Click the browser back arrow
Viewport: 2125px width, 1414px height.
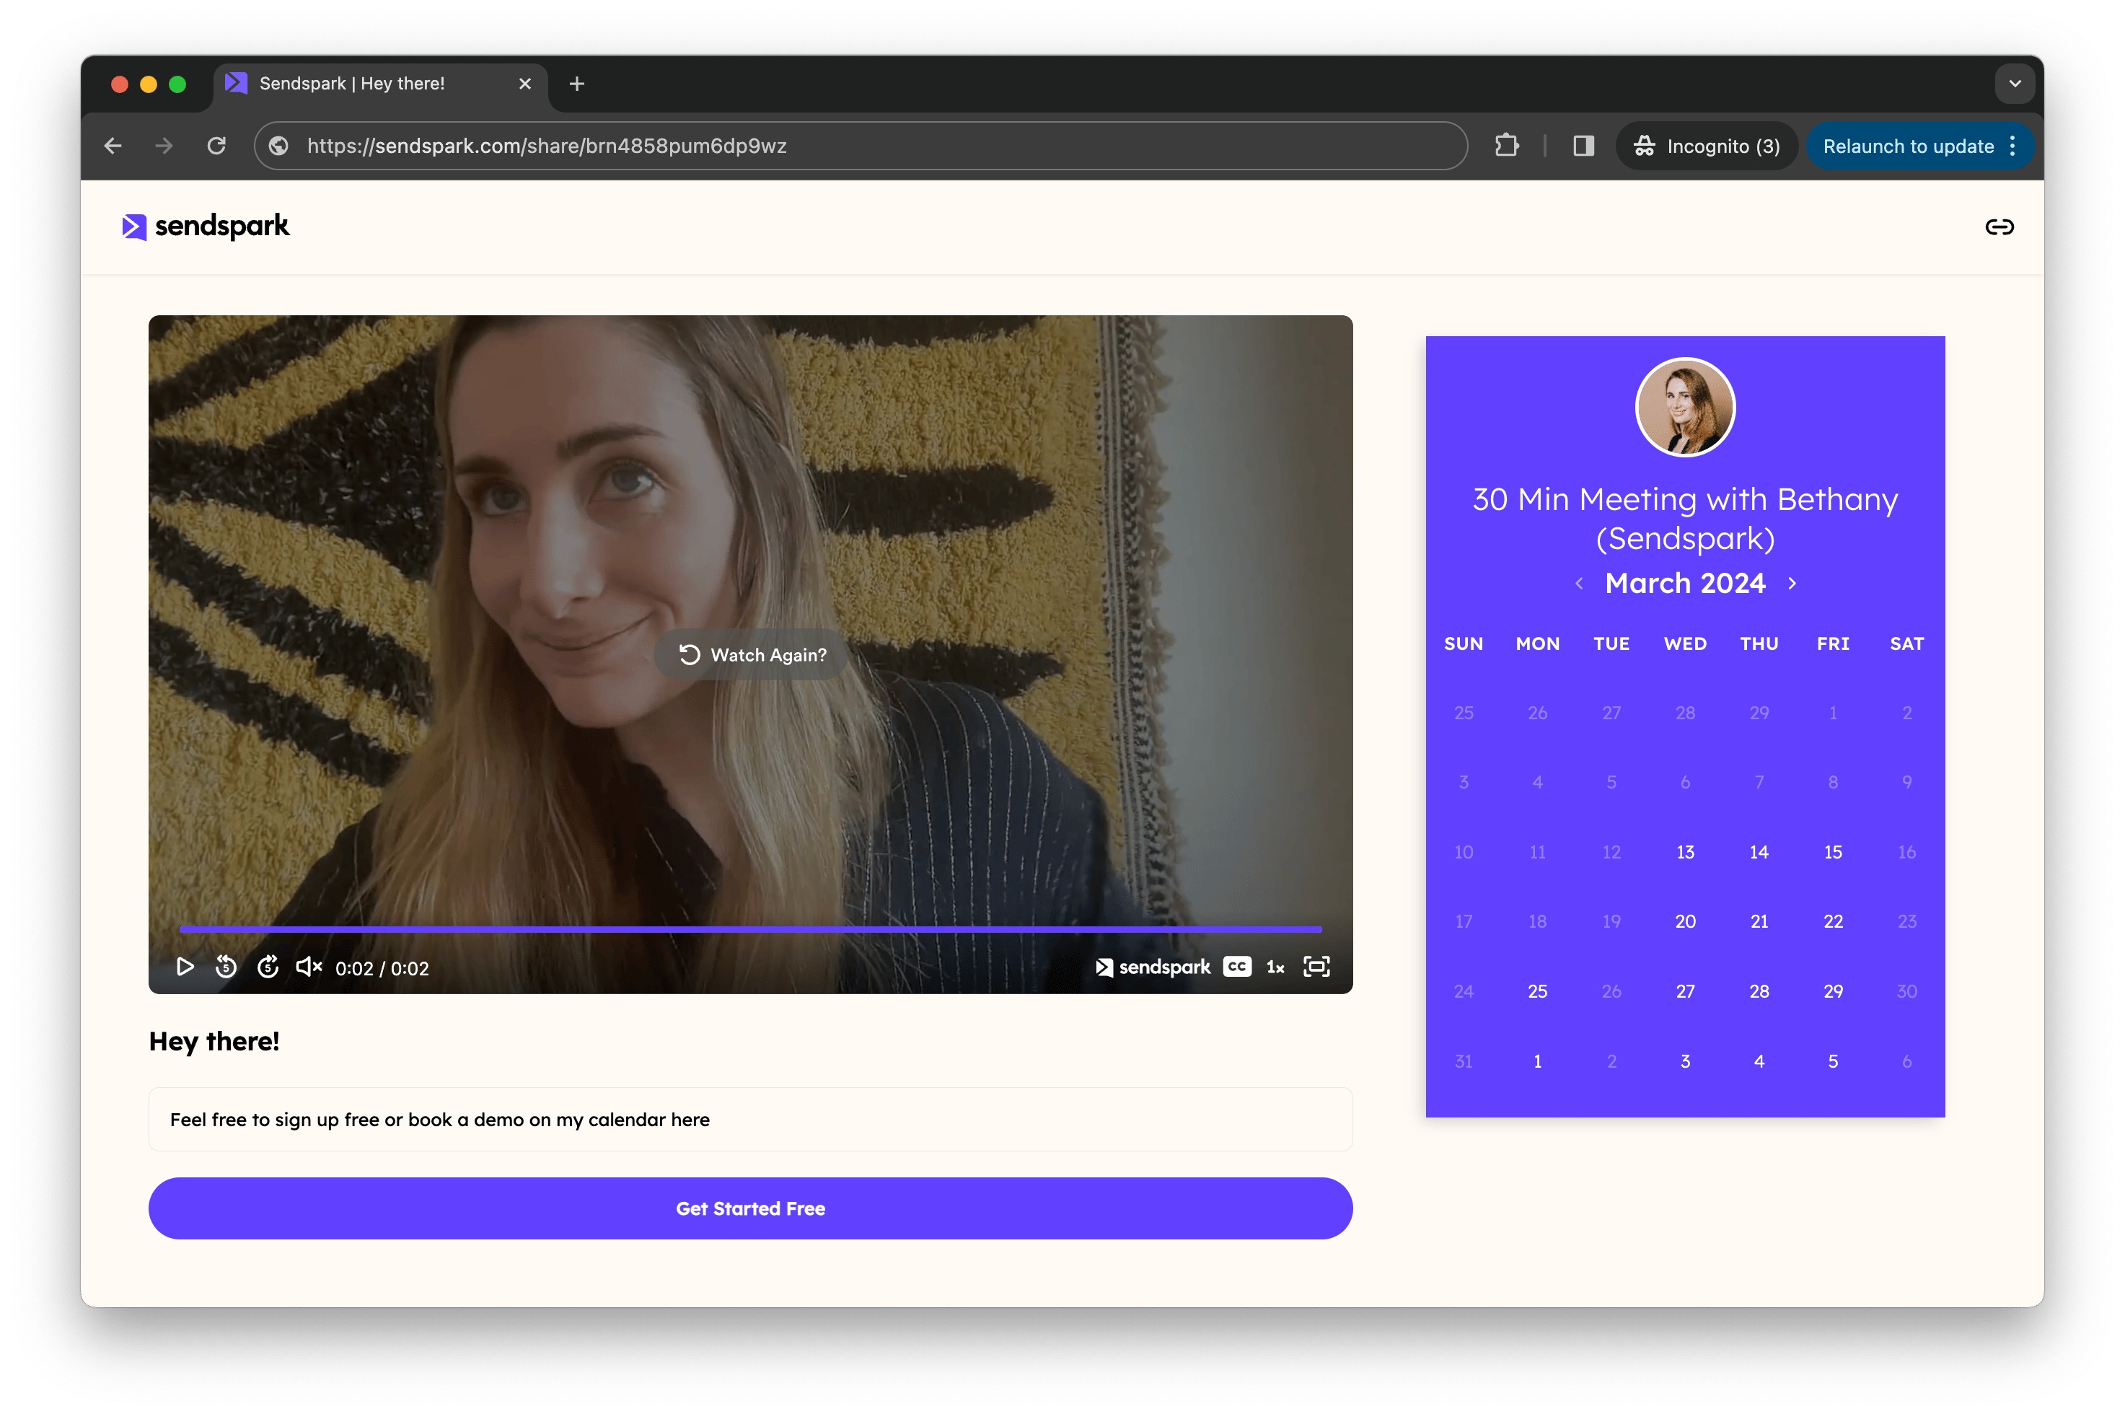point(113,146)
